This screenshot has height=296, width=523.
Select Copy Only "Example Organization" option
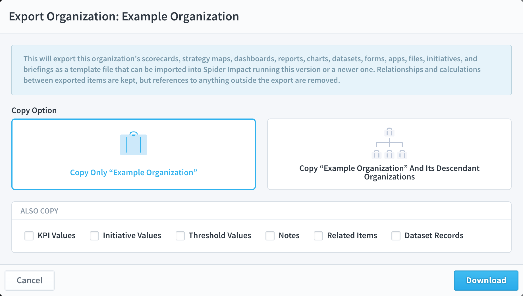click(134, 154)
